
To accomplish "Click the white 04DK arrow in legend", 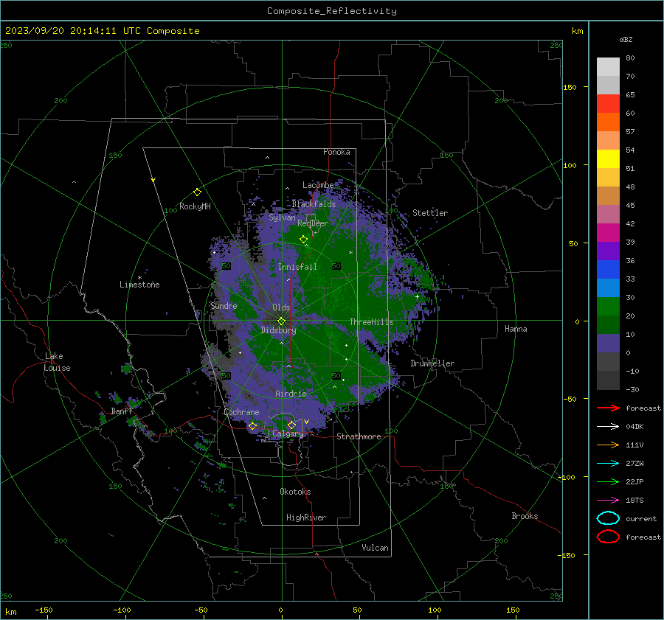I will click(608, 426).
